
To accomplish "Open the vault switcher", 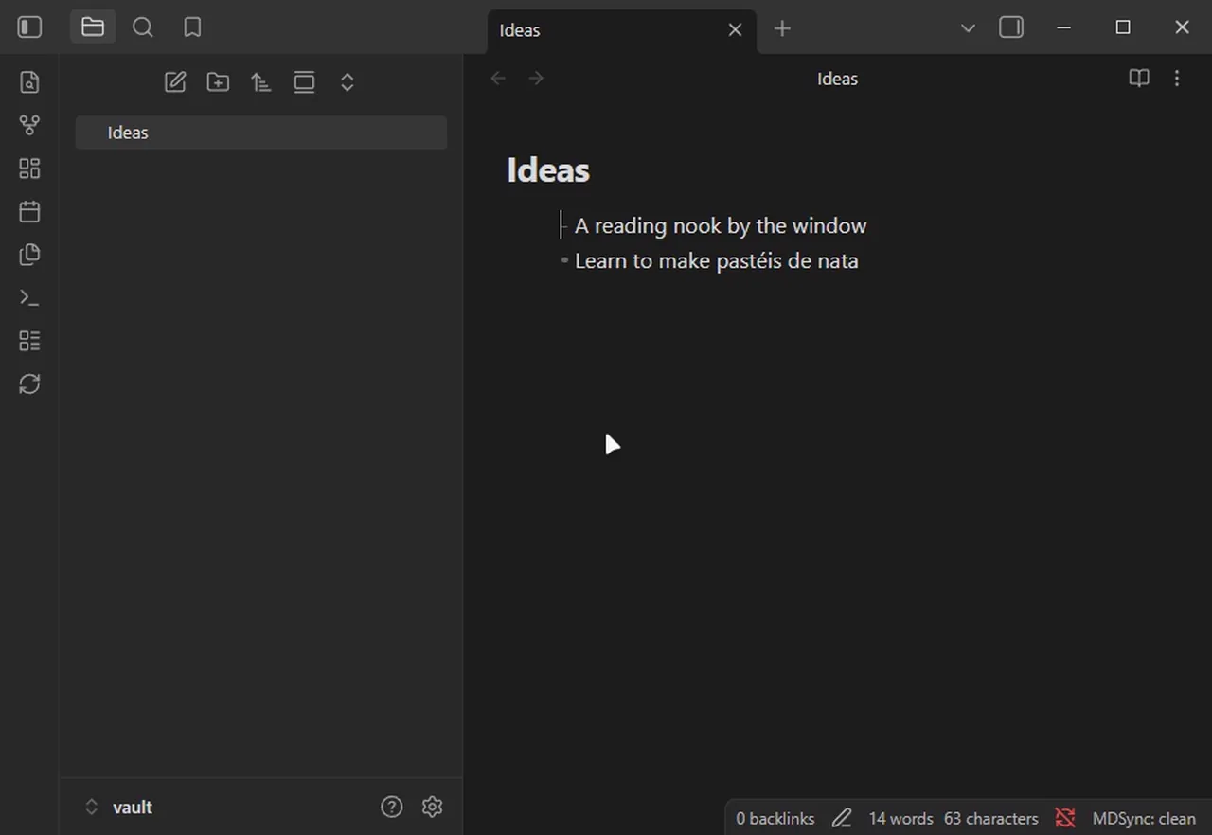I will click(120, 808).
